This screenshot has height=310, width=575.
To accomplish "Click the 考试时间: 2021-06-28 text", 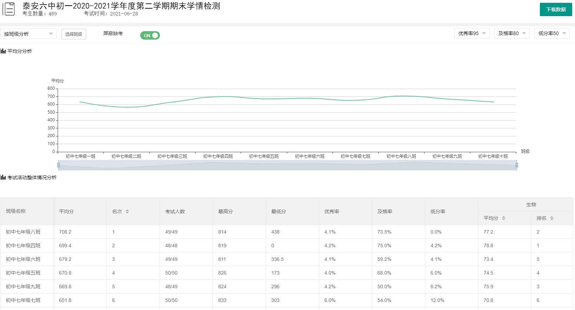I will pyautogui.click(x=111, y=14).
